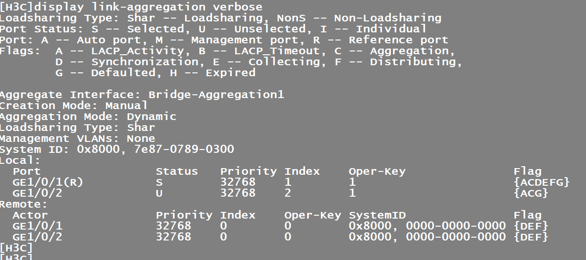Click the 'Management VLANs: None' line

click(77, 139)
